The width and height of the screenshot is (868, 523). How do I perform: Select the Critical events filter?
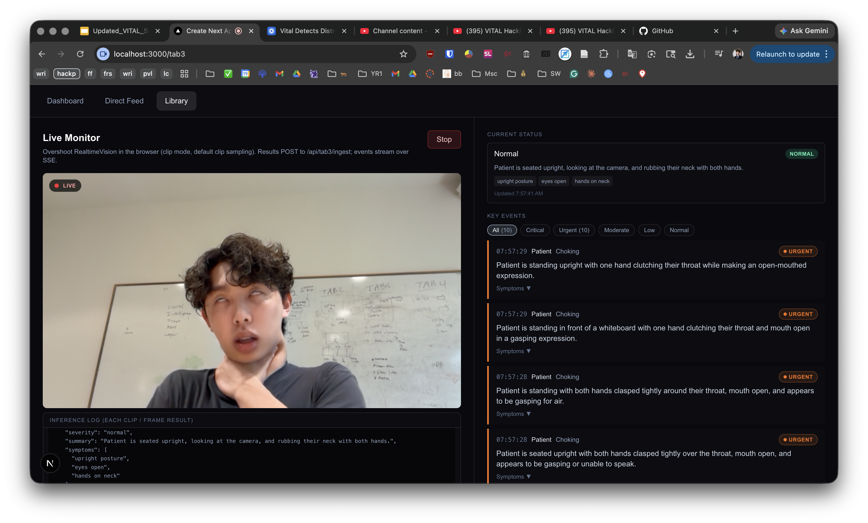pos(534,230)
